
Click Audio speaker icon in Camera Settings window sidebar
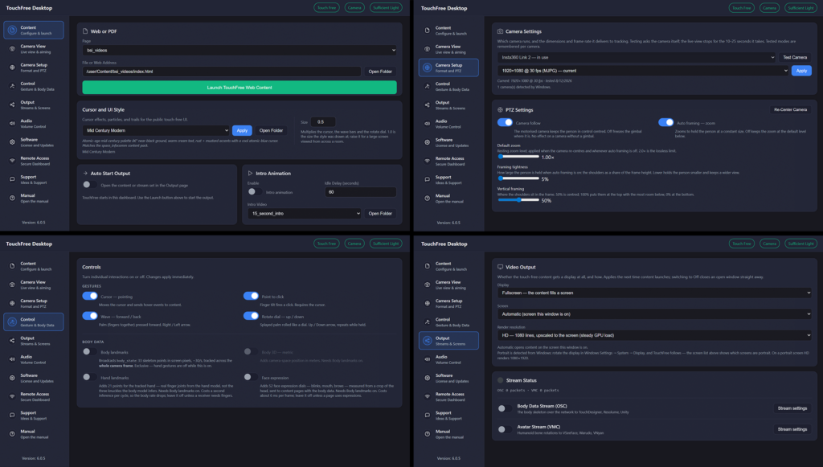point(428,123)
